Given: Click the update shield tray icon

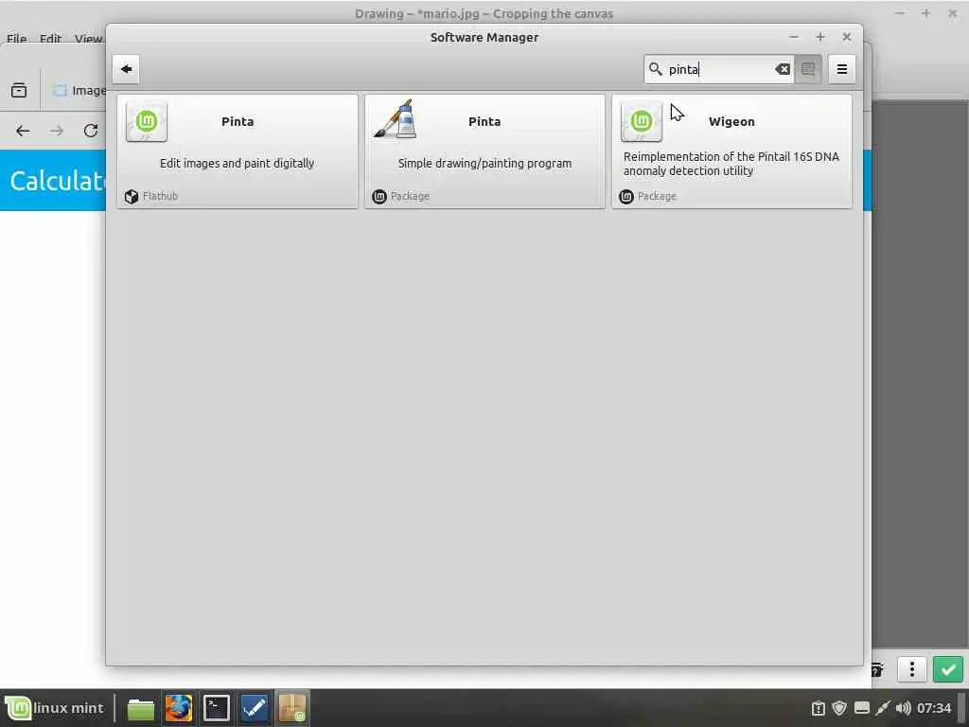Looking at the screenshot, I should 839,708.
